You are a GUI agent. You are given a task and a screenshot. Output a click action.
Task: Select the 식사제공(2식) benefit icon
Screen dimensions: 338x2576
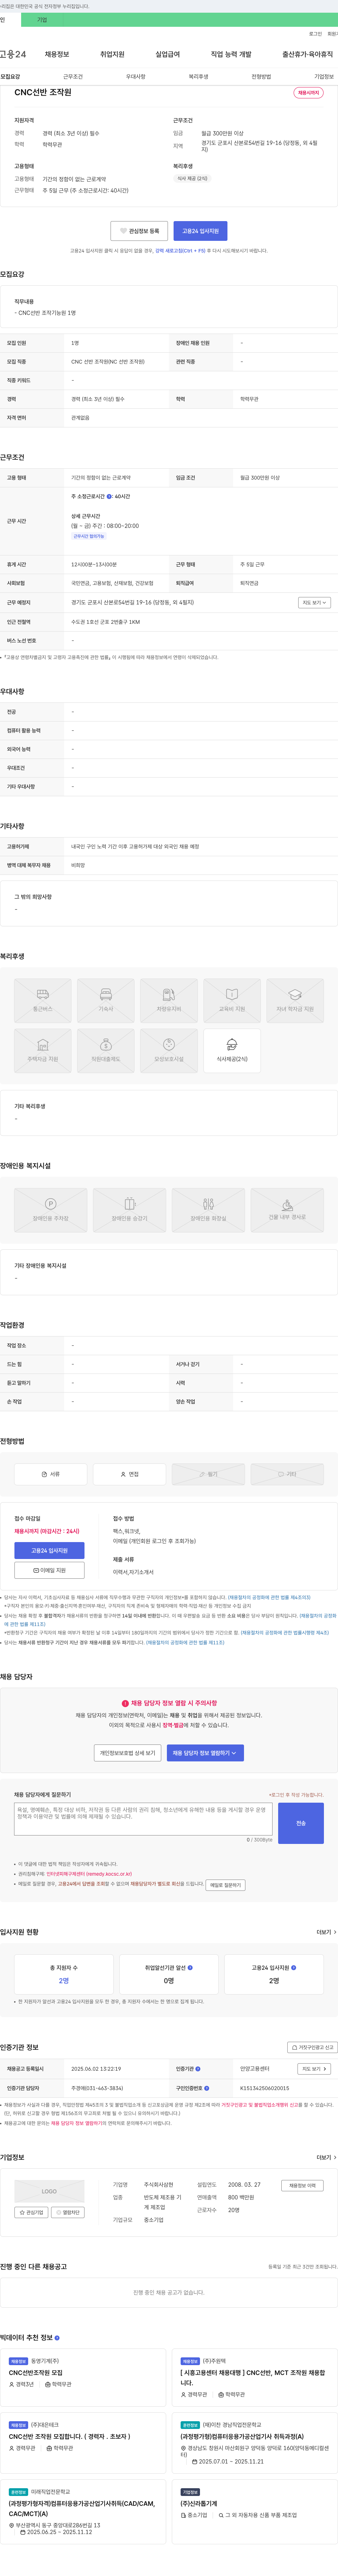(232, 1050)
